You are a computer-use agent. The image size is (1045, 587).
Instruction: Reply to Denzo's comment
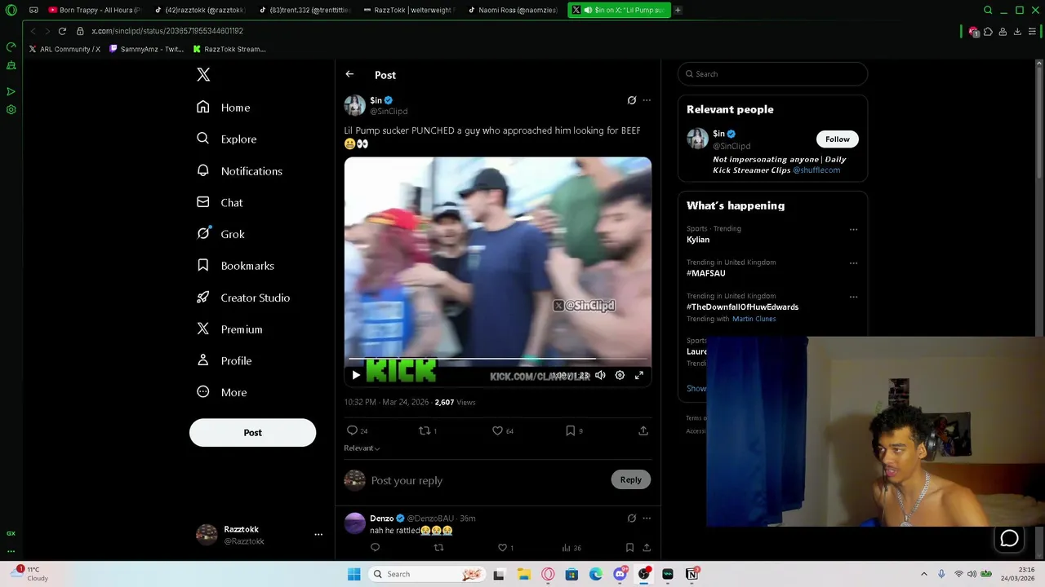click(x=375, y=548)
